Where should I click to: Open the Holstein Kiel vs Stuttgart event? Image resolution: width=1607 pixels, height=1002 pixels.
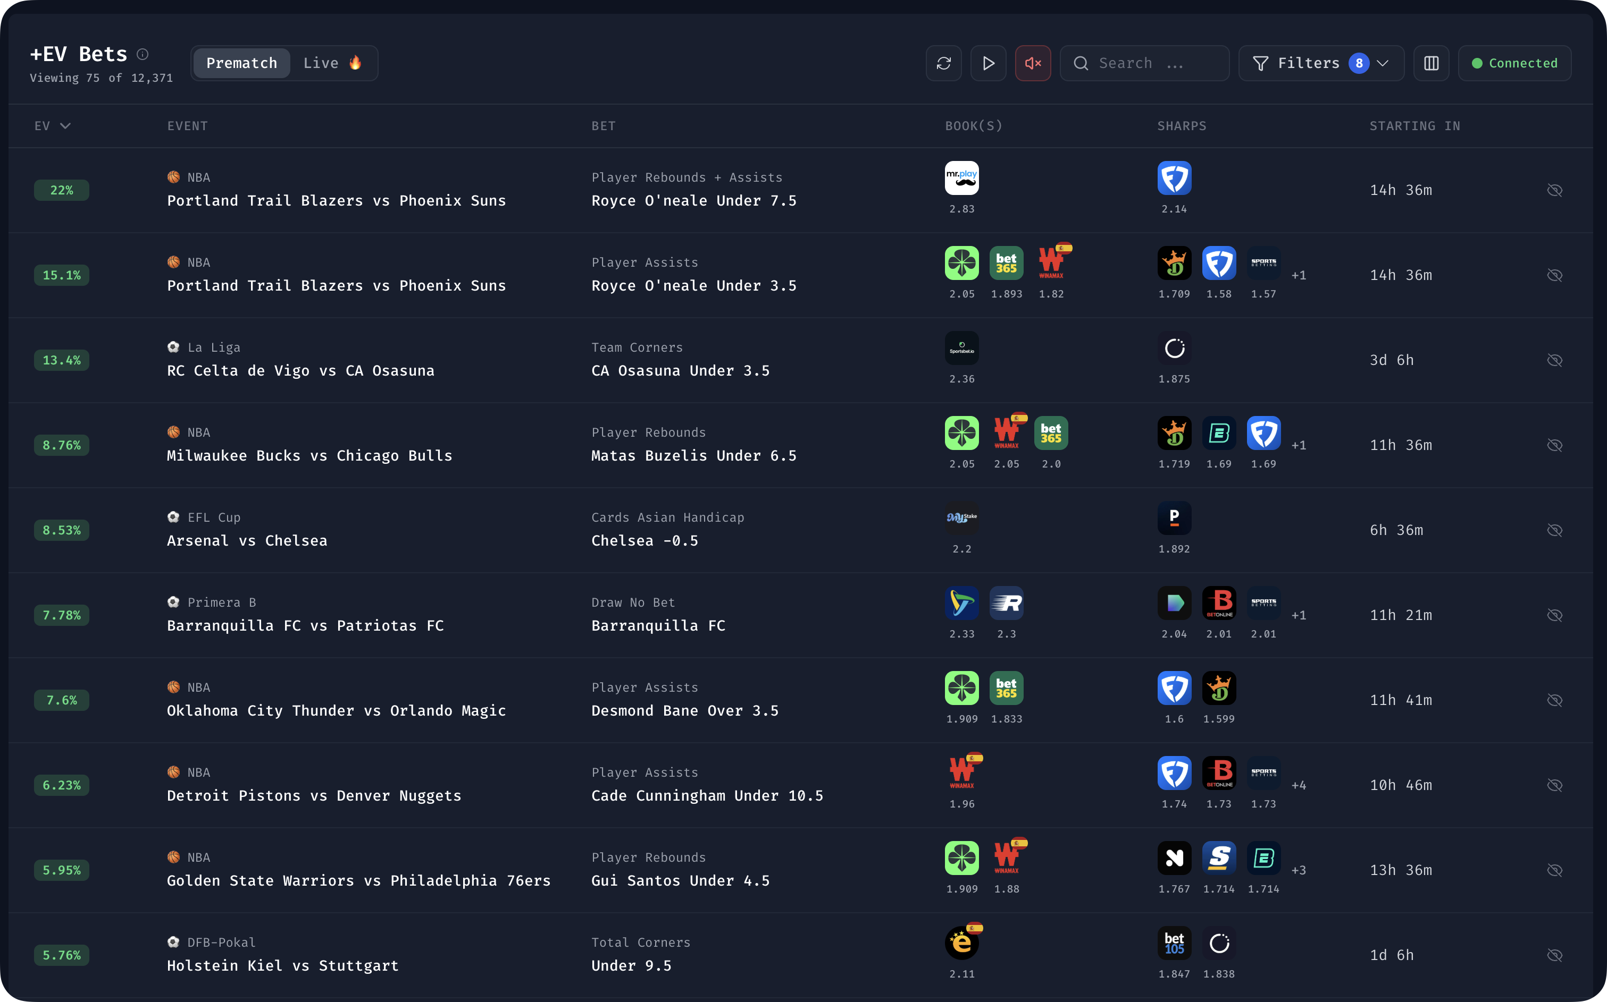pos(282,965)
